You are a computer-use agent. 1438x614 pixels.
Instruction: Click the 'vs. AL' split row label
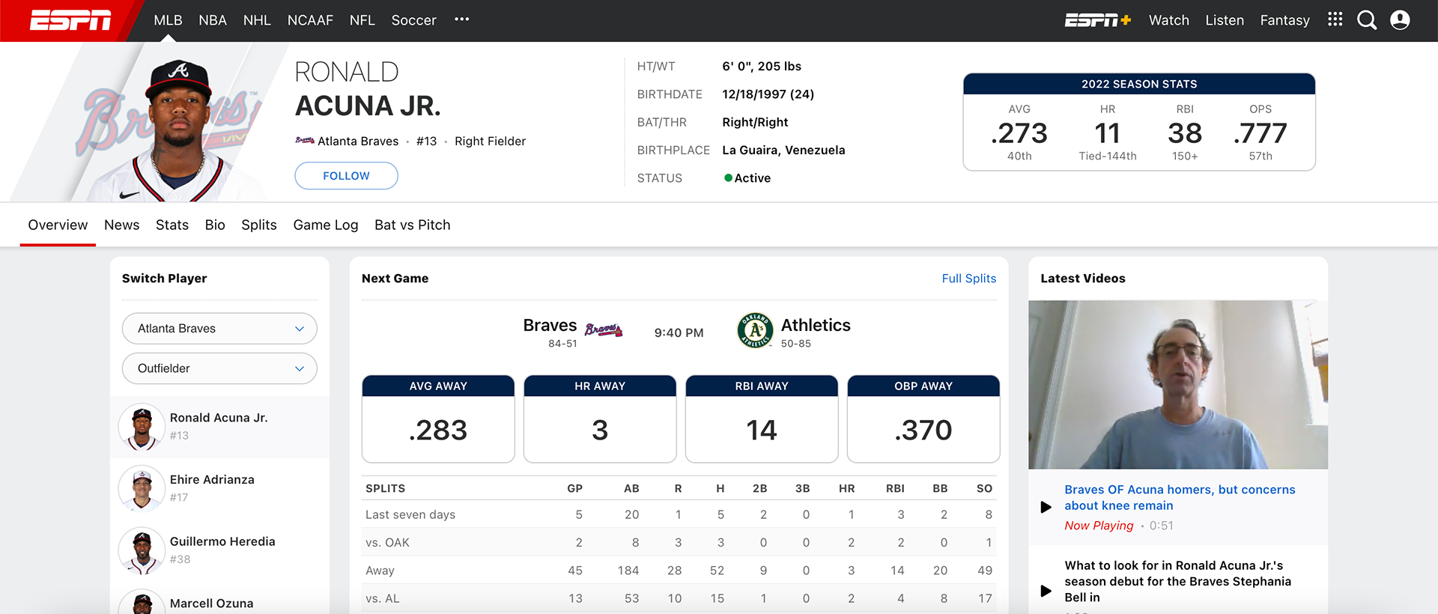pos(383,598)
